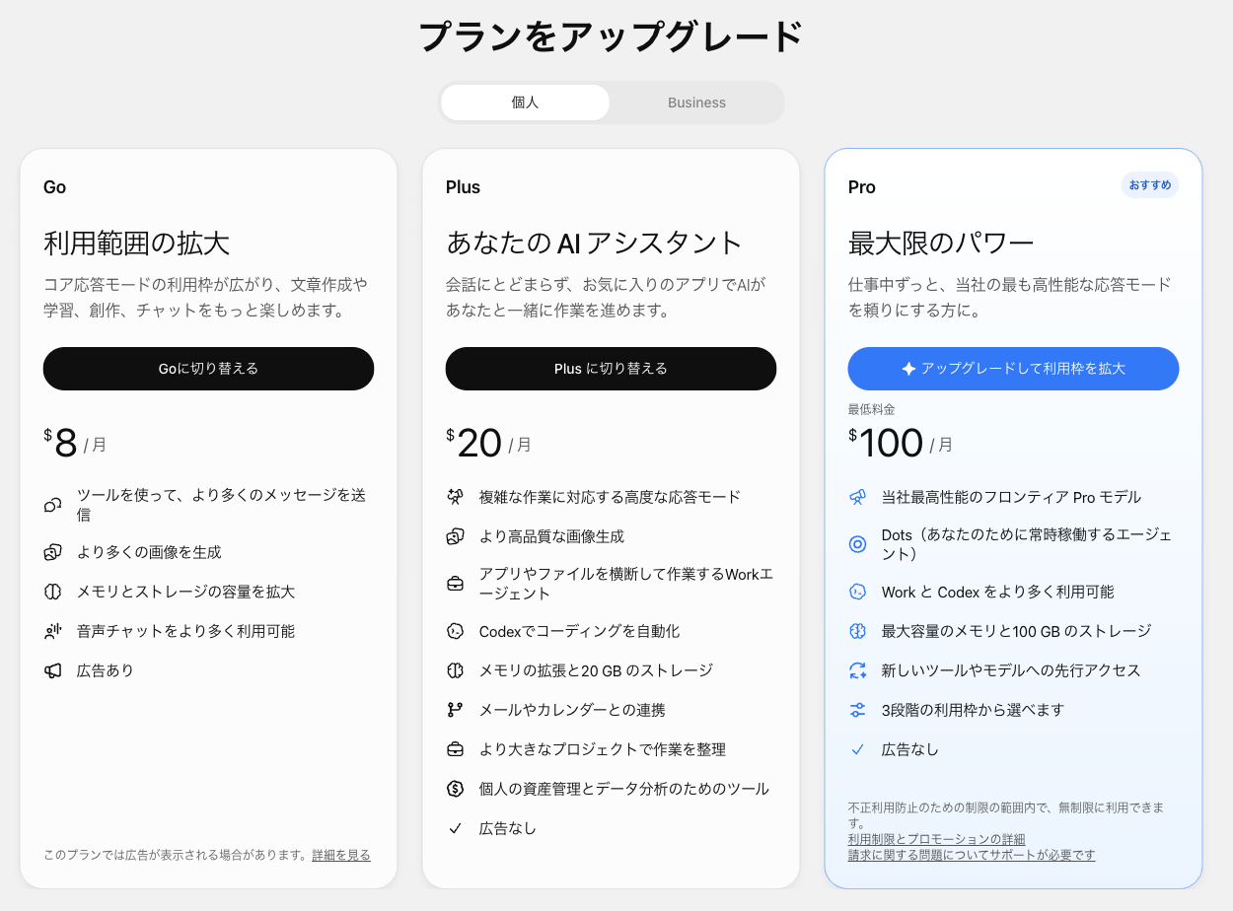Click brain icon beside メモリとストレージの容量を拡大

click(x=53, y=592)
